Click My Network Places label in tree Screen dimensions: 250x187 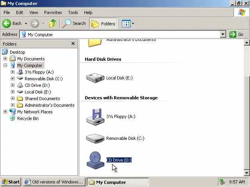point(35,112)
